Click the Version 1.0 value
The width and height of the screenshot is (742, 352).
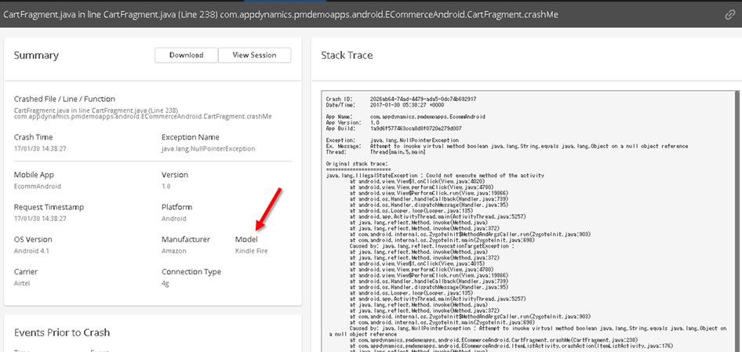tap(165, 186)
